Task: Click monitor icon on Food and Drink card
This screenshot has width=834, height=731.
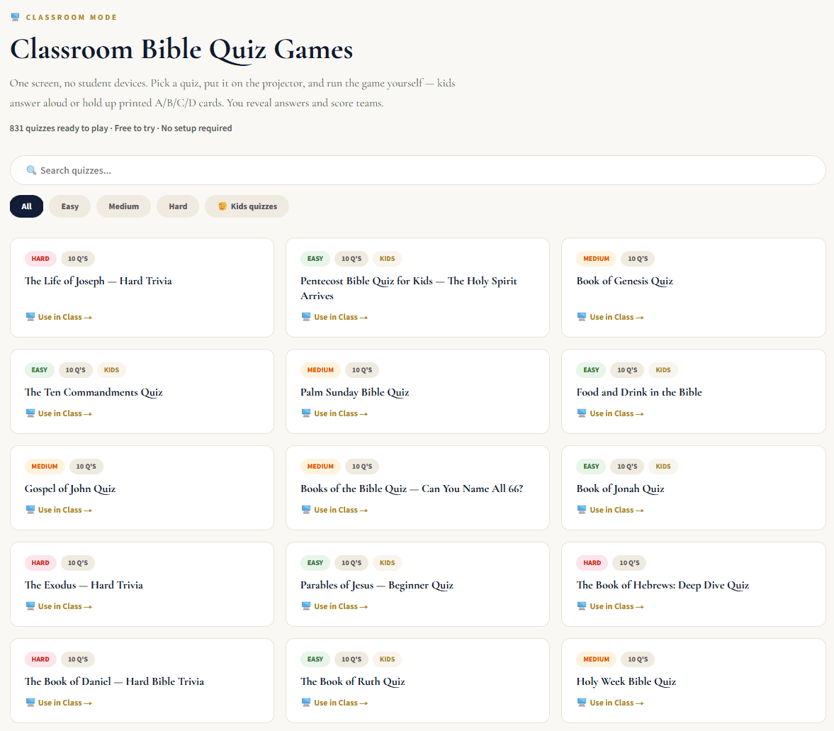Action: pos(582,413)
